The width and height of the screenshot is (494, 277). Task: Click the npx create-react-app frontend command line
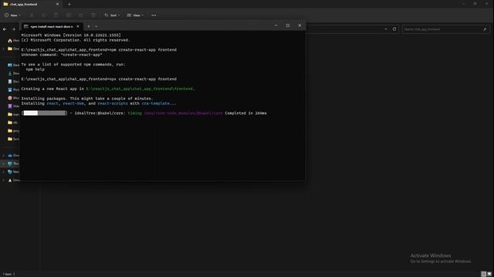click(x=99, y=79)
